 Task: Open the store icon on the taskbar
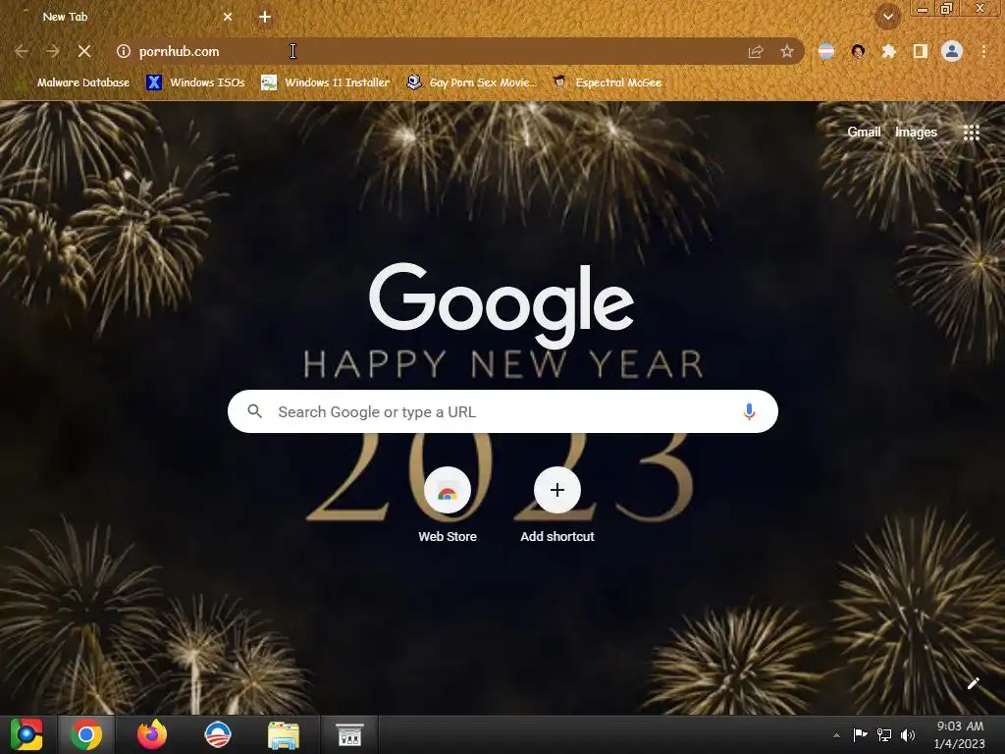349,734
